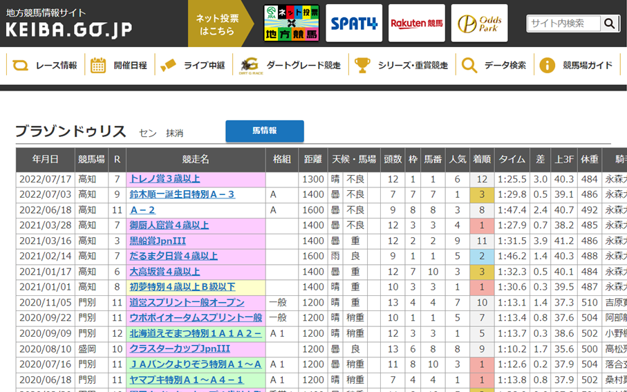Image resolution: width=627 pixels, height=392 pixels.
Task: Open the Odds Park logo link
Action: point(479,24)
